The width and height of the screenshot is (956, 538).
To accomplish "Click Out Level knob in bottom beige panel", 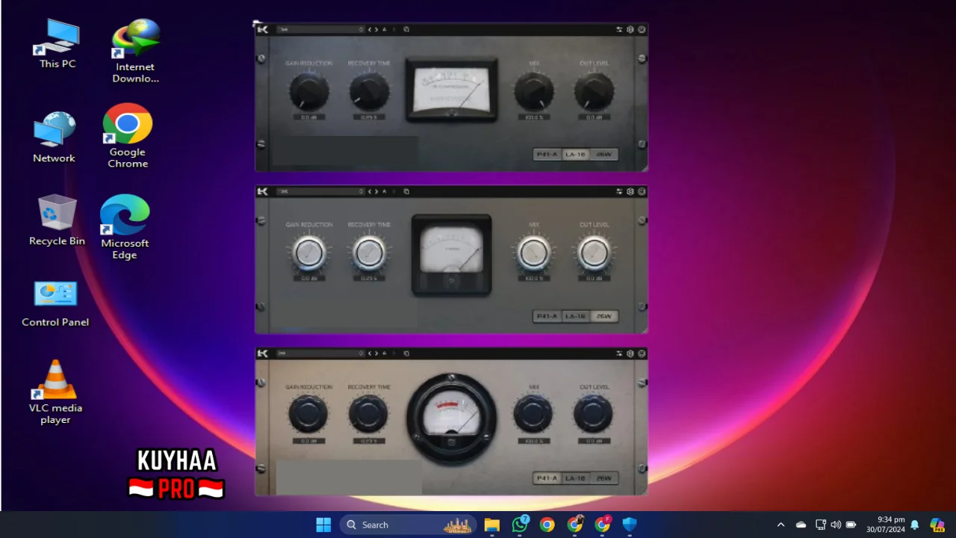I will (594, 414).
